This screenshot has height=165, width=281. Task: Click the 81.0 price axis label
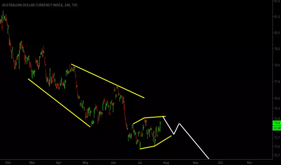point(277,16)
